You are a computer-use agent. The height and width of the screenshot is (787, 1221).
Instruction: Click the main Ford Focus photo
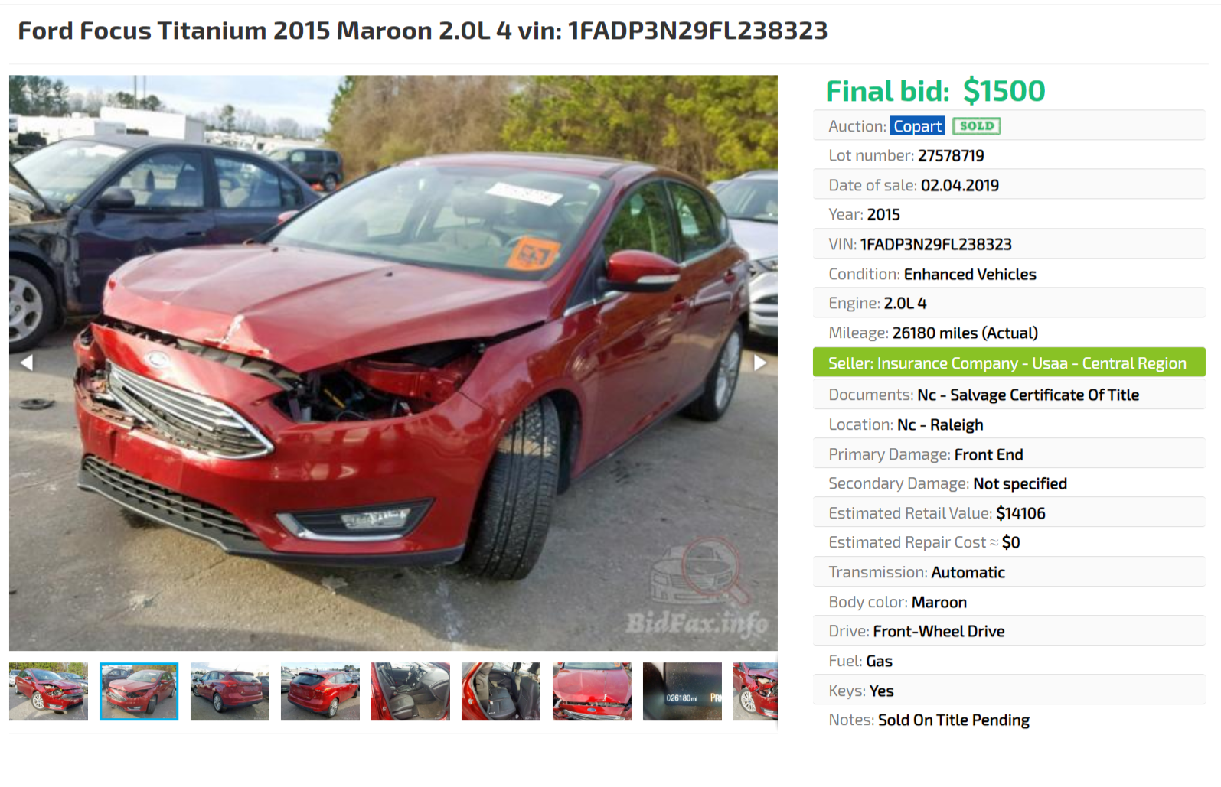[393, 363]
